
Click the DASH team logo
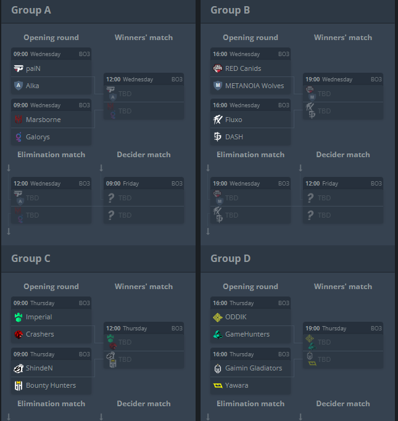point(218,137)
